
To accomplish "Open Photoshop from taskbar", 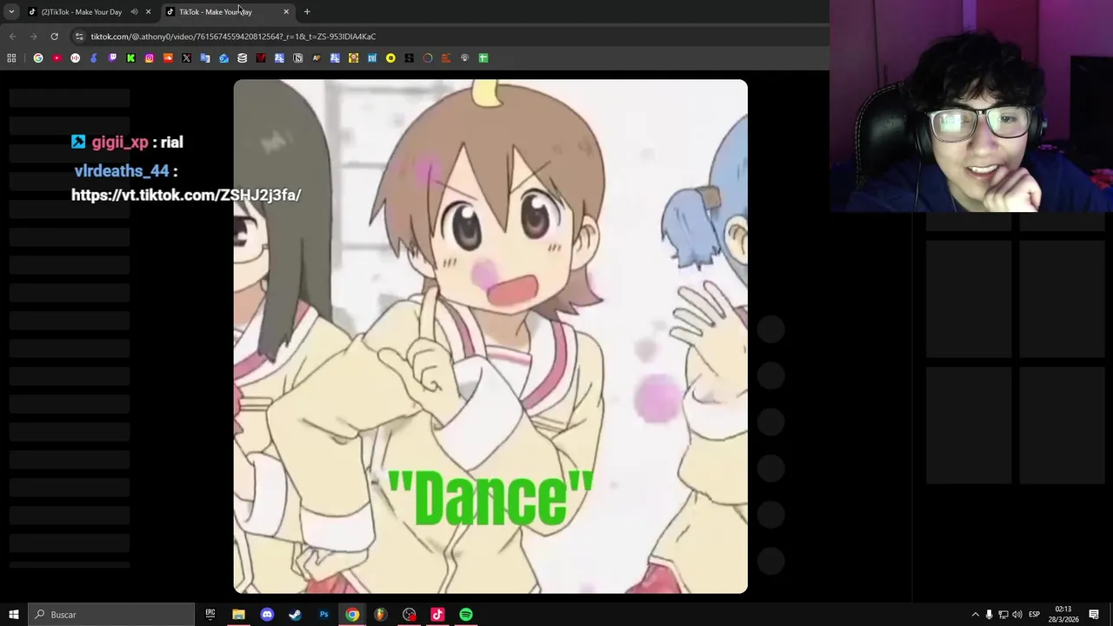I will (x=323, y=615).
